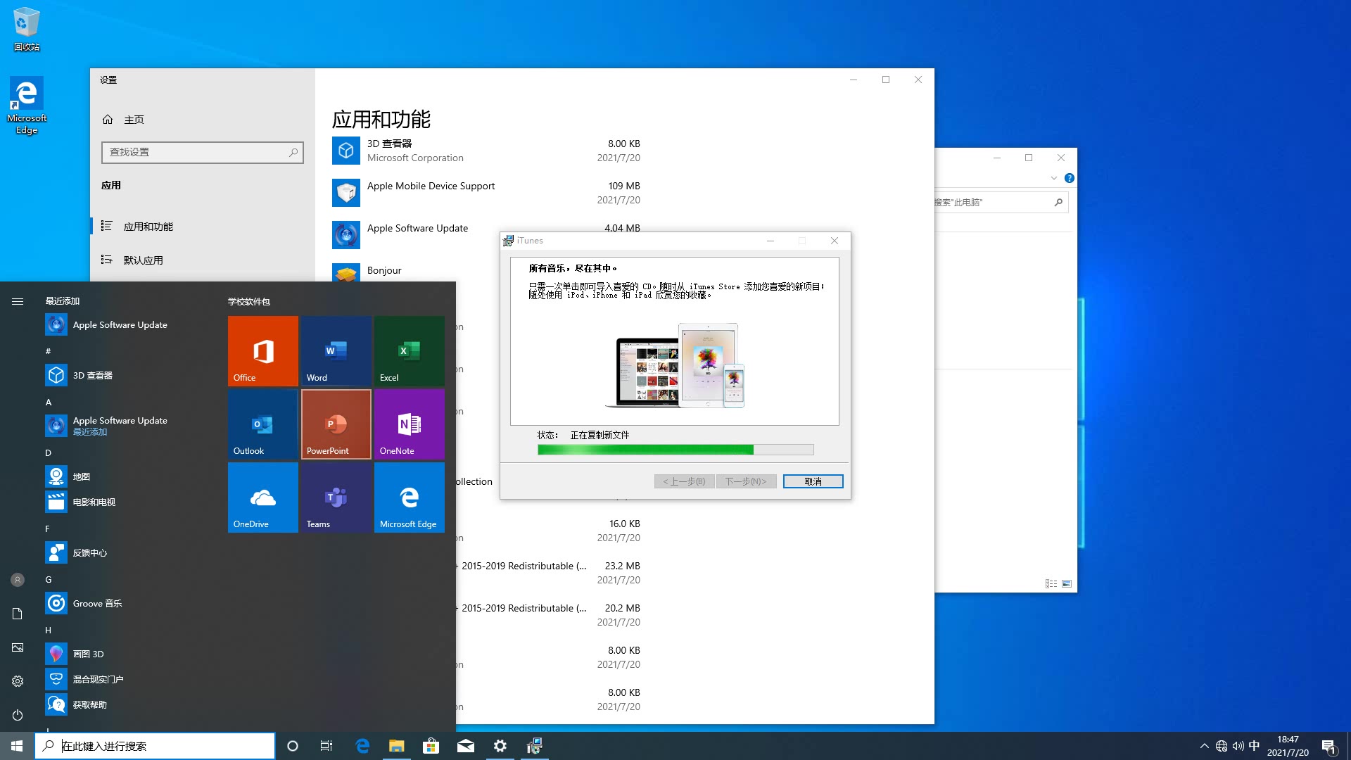
Task: Click the Explorer 搜索"此电脑" search box
Action: pyautogui.click(x=1001, y=203)
